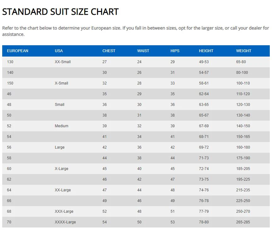Select the WAIST column header
The height and width of the screenshot is (230, 272).
[x=143, y=51]
